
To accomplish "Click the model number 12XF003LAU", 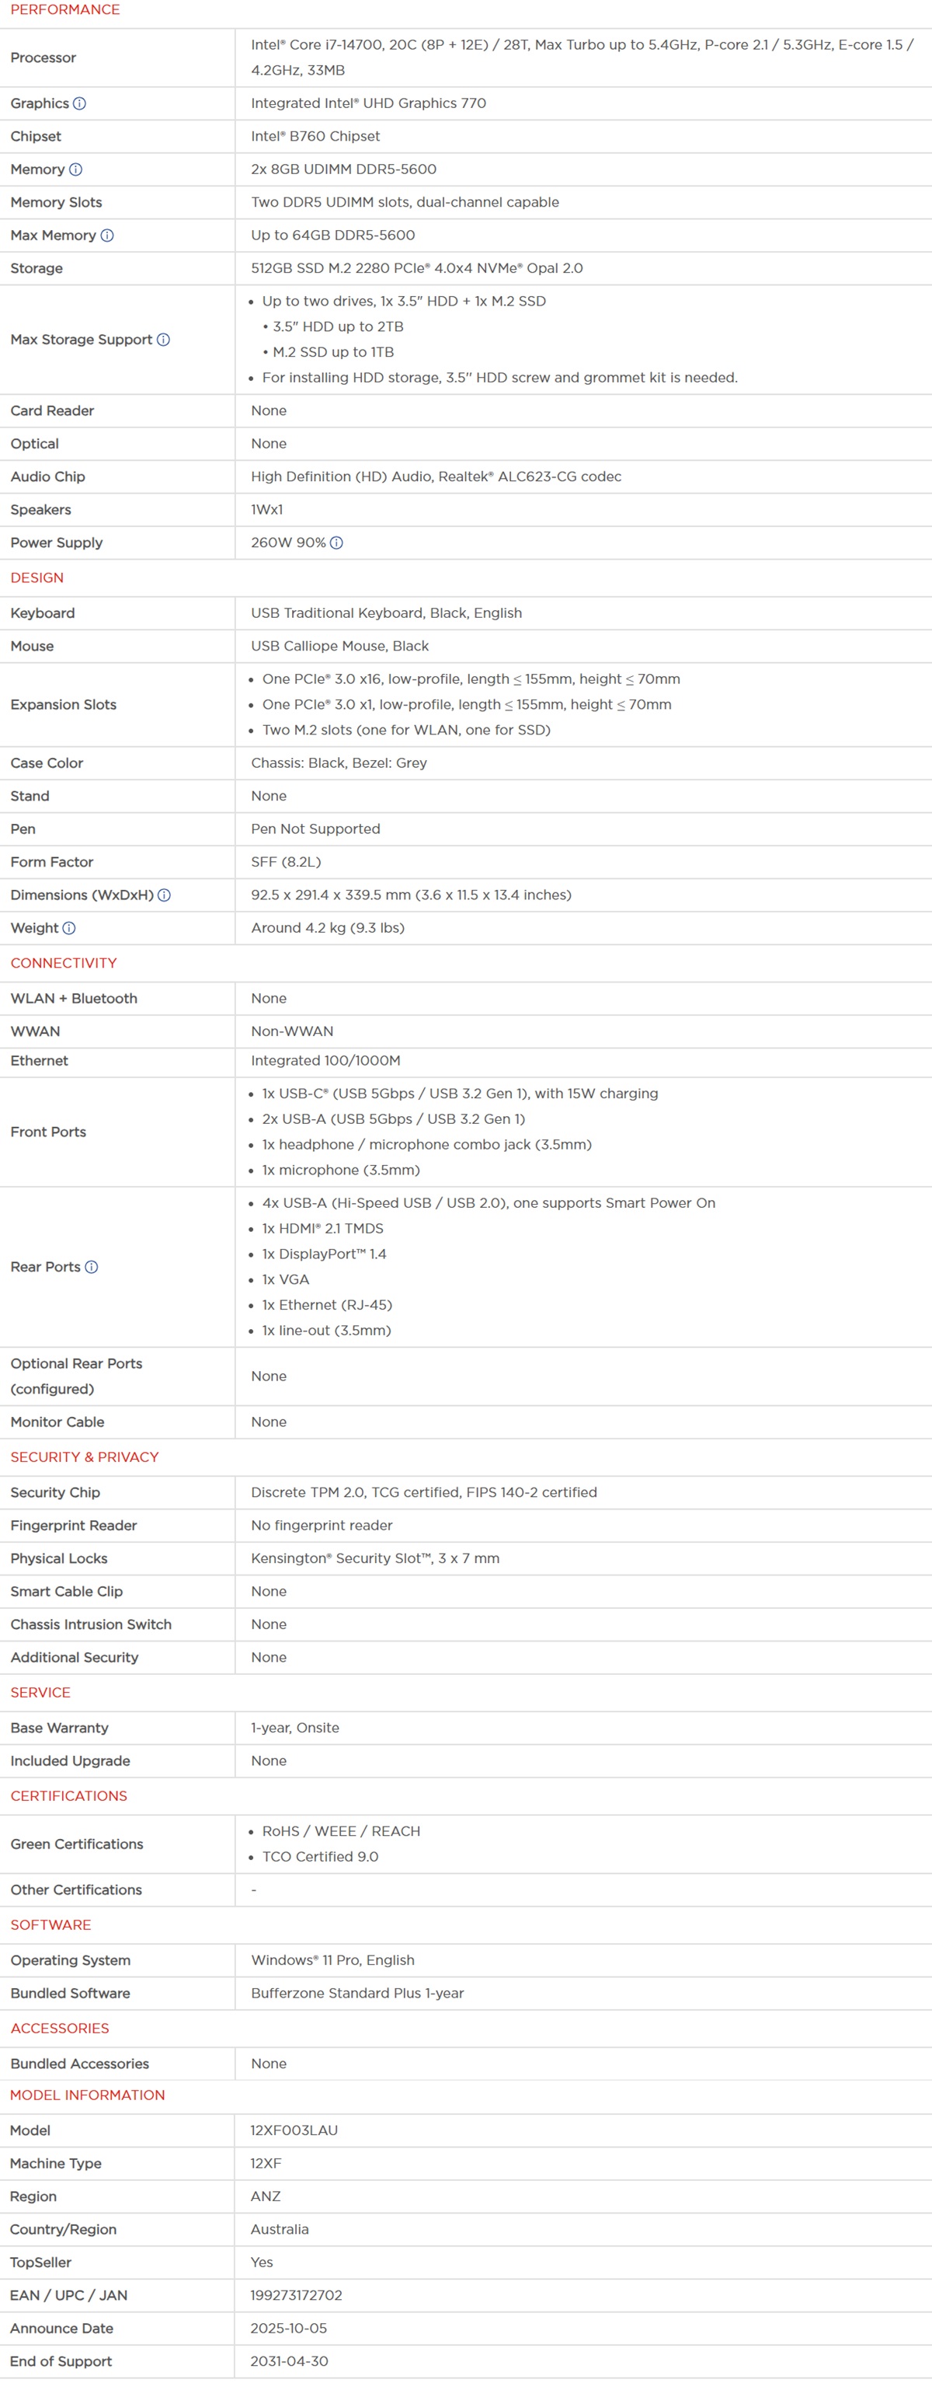I will click(x=294, y=2130).
